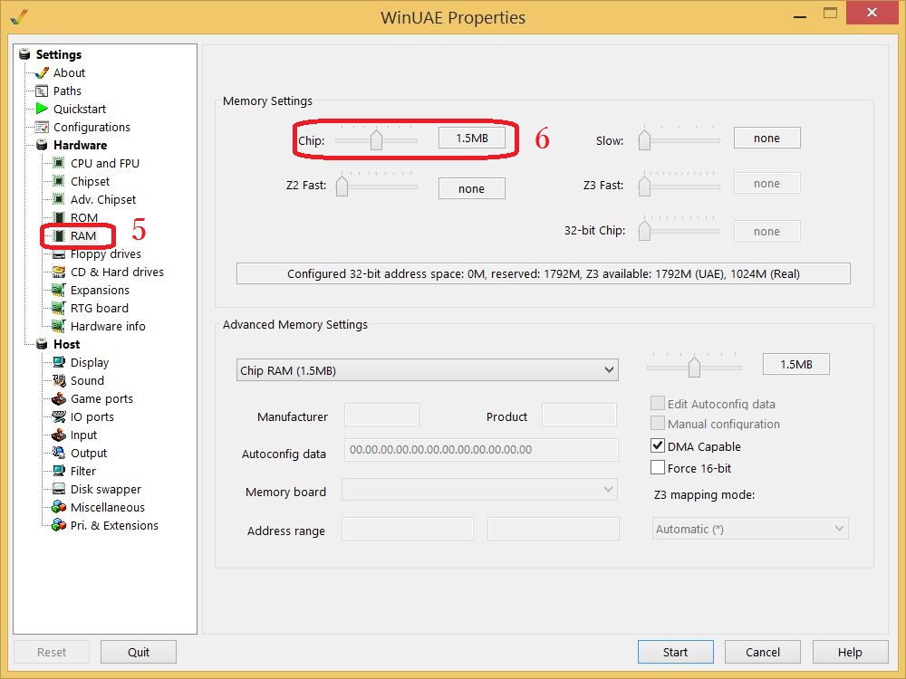Click the Product input field
Viewport: 906px width, 679px height.
579,415
